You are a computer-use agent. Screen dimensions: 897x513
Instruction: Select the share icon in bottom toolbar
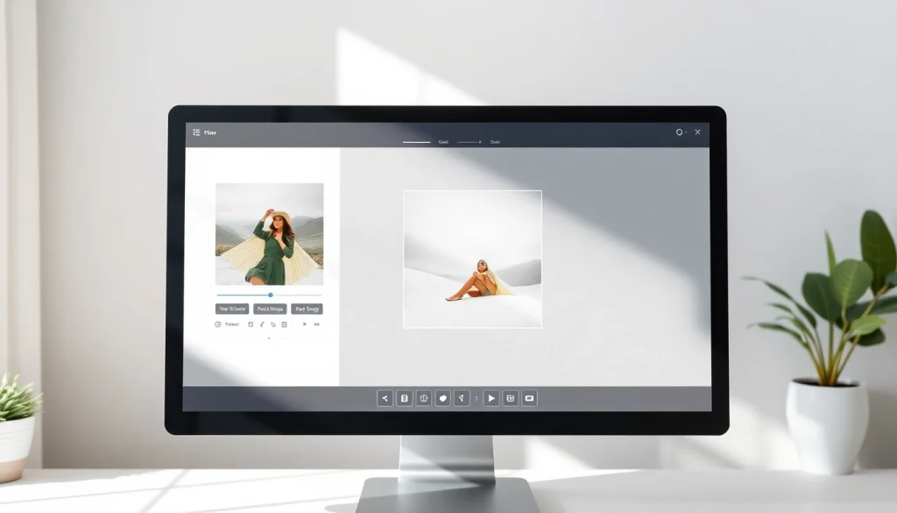[x=385, y=397]
